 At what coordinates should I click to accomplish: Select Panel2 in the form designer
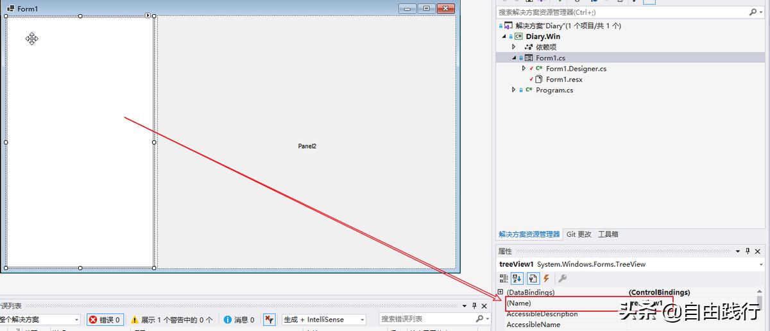click(x=307, y=146)
